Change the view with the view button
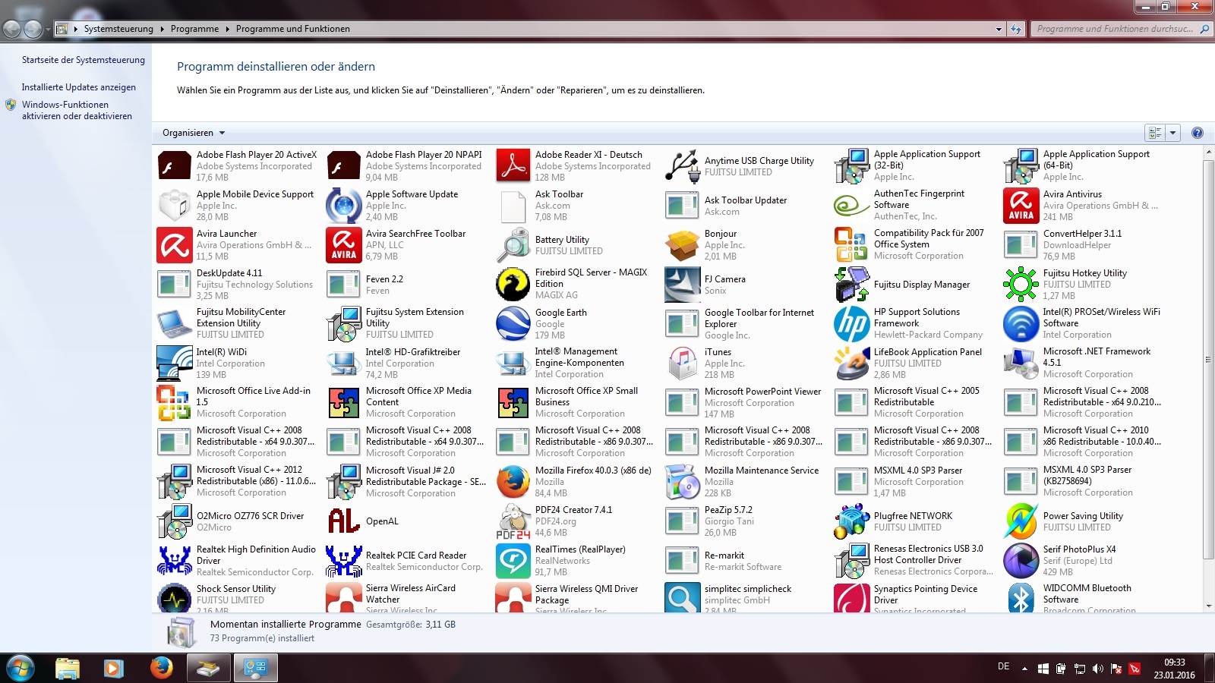The width and height of the screenshot is (1215, 683). (1156, 133)
